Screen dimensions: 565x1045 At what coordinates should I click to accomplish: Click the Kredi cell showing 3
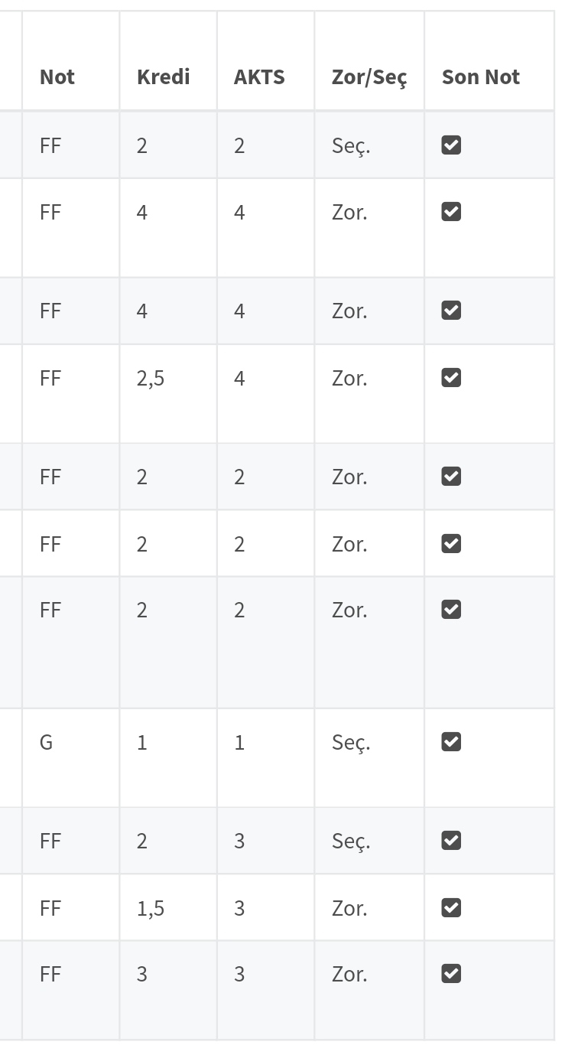(142, 974)
